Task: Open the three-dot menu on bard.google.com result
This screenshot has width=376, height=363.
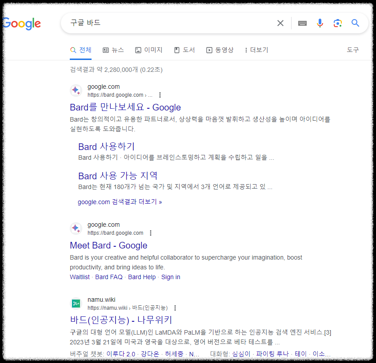Action: [160, 95]
